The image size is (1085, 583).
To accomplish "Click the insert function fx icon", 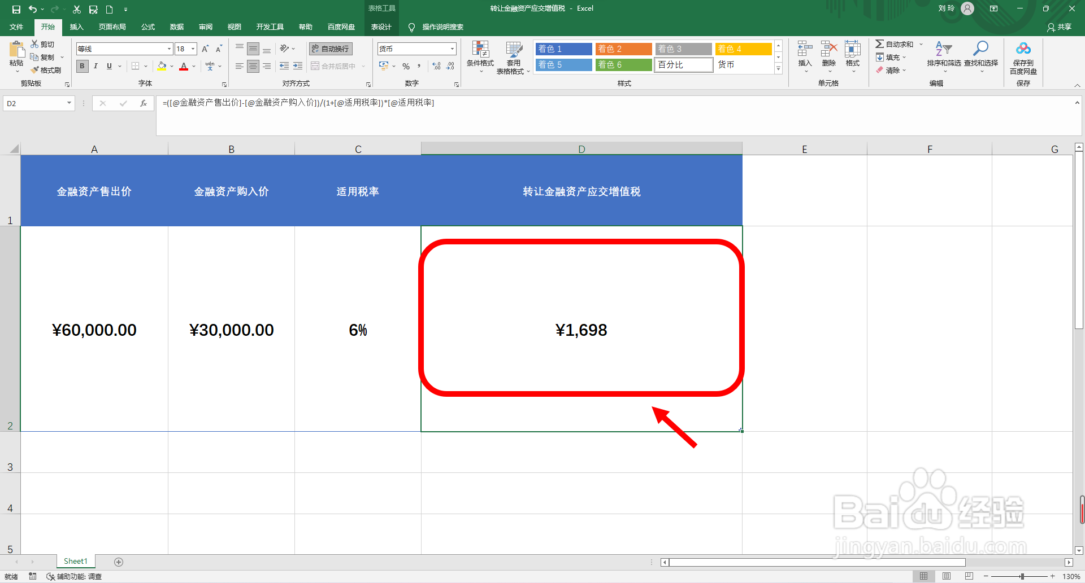I will click(144, 103).
